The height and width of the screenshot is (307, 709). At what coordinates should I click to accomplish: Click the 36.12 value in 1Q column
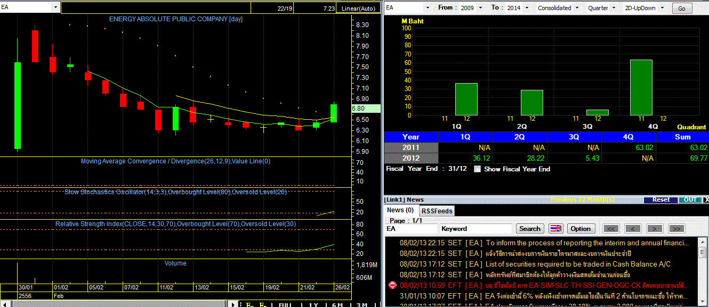click(x=482, y=159)
